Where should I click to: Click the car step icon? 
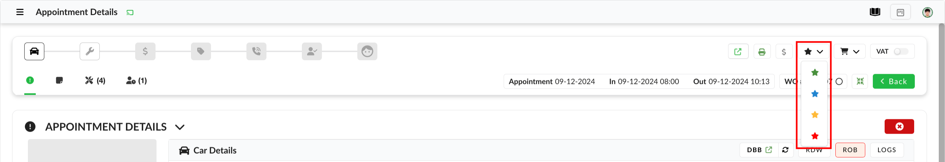coord(34,51)
